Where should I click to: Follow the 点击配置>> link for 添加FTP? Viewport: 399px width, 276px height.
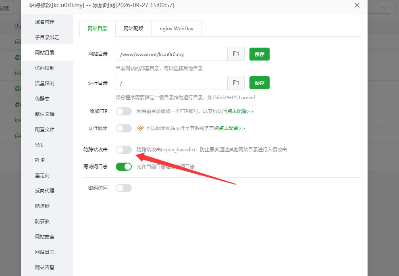240,111
